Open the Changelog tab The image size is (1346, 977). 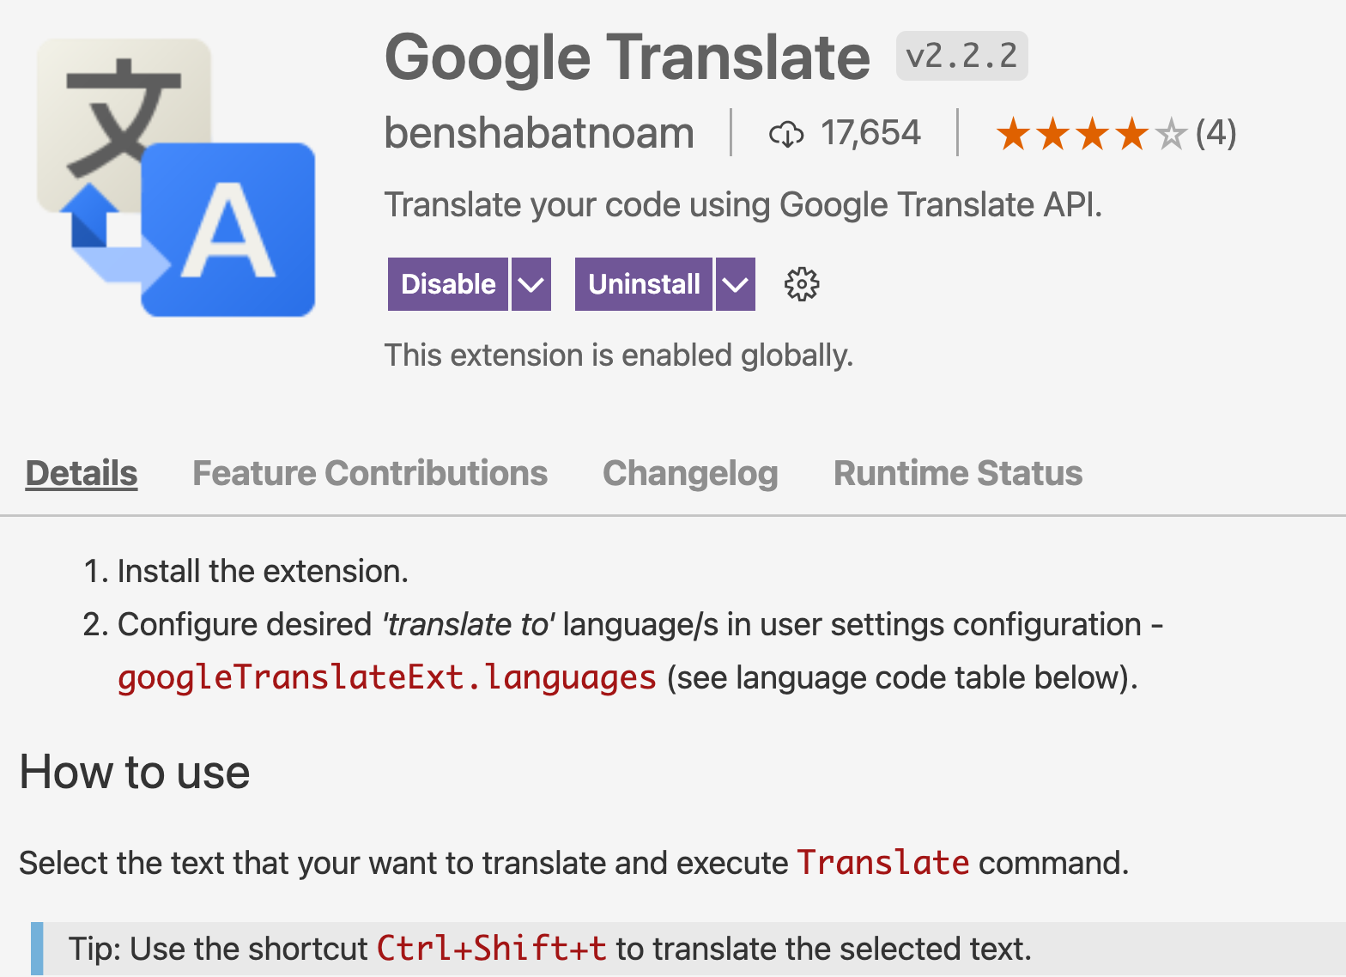tap(690, 473)
